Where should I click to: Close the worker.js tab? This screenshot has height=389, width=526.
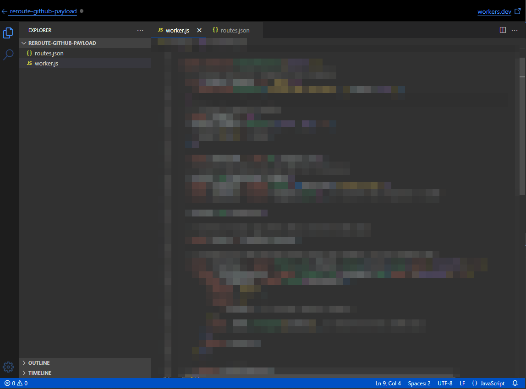(199, 30)
